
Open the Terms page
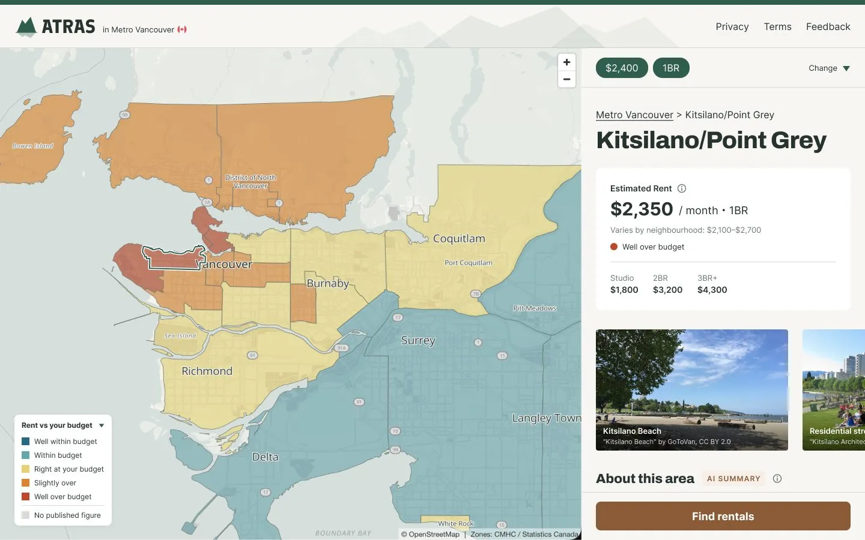coord(778,27)
